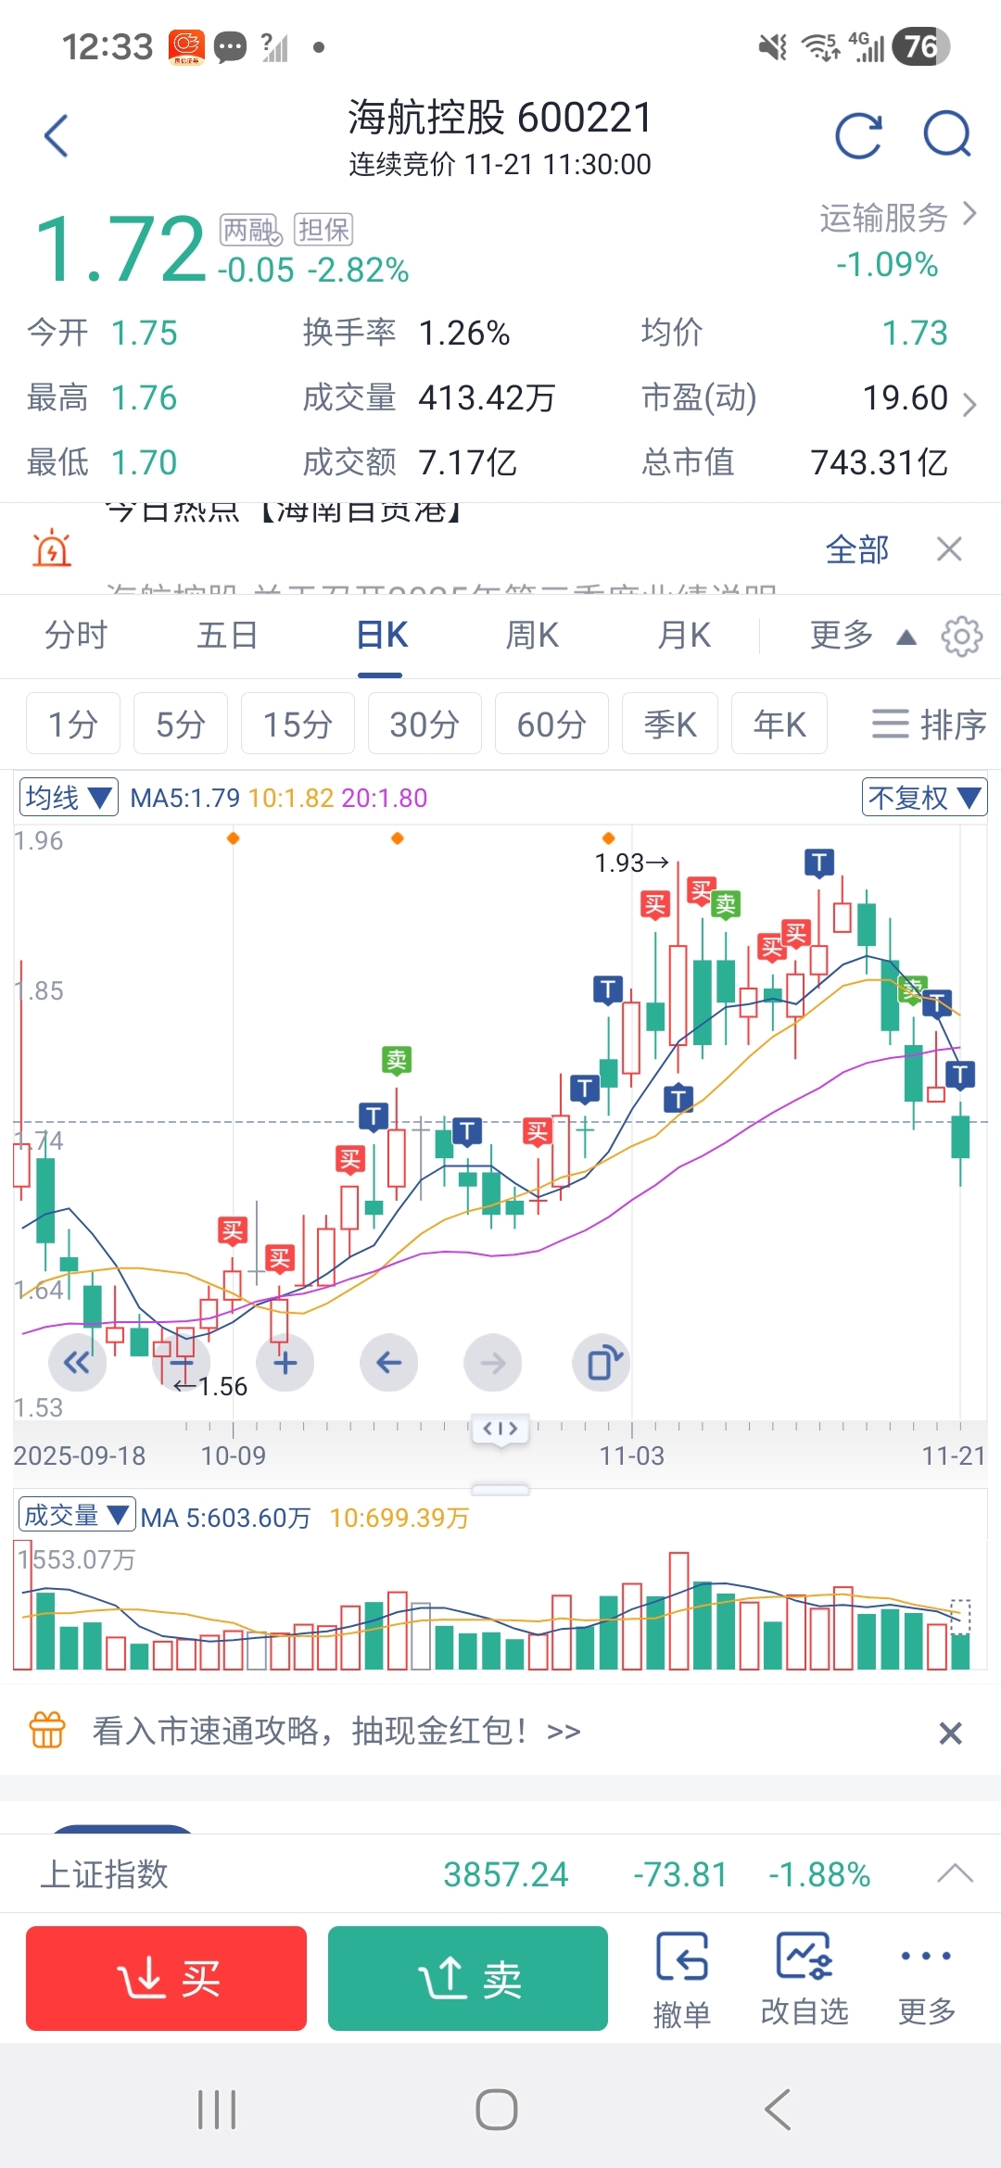The height and width of the screenshot is (2168, 1001).
Task: Switch to 分时 intraday tab
Action: (76, 637)
